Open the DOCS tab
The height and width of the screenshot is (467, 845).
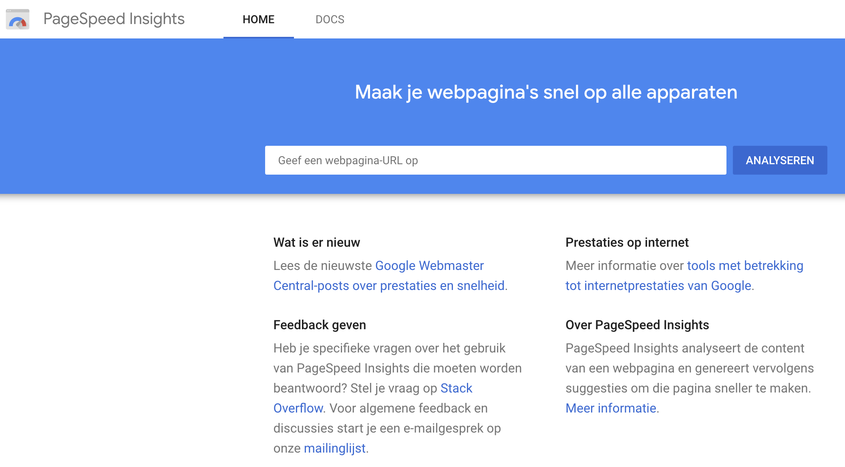(x=330, y=19)
